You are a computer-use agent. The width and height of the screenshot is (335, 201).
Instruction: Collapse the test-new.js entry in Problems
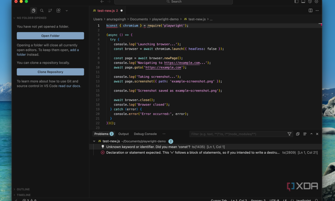pyautogui.click(x=95, y=141)
